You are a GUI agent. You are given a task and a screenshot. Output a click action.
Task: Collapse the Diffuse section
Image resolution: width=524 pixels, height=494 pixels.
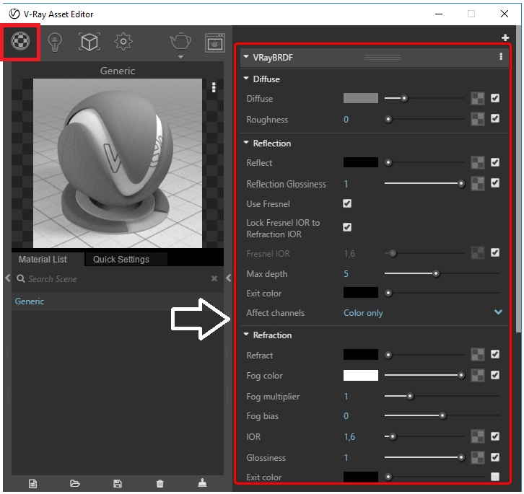coord(246,79)
